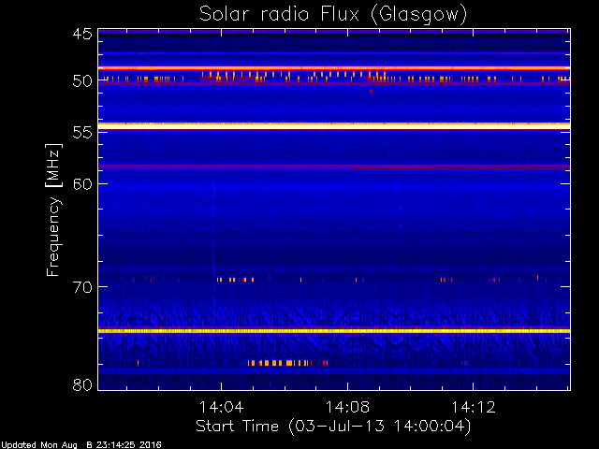Click the 14:12 time tick label

click(x=474, y=407)
